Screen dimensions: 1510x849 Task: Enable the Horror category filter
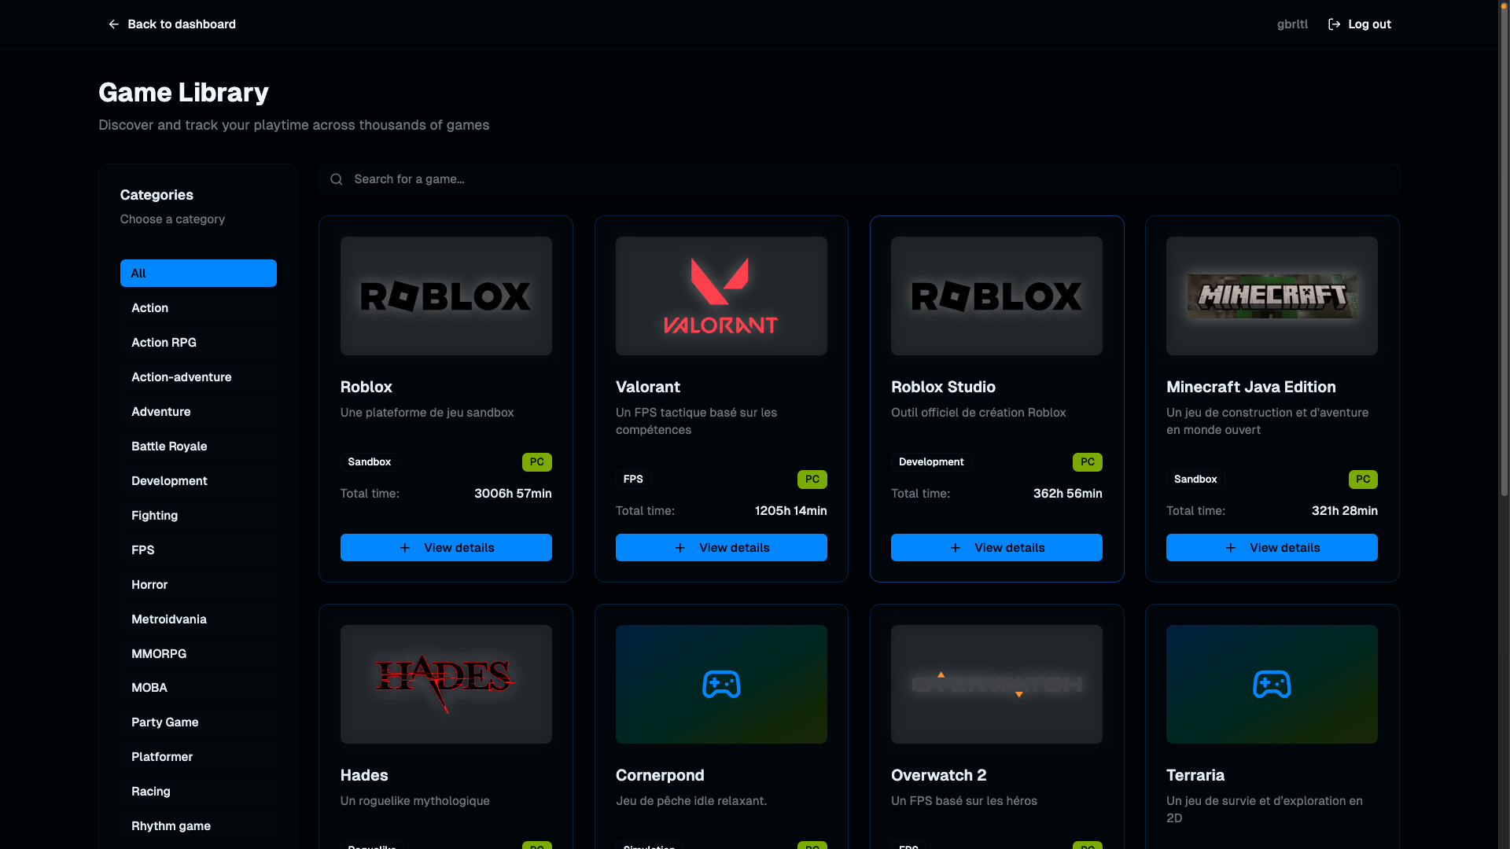coord(197,584)
